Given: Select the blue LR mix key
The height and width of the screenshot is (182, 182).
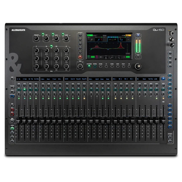Looking at the screenshot, I should pyautogui.click(x=163, y=79).
